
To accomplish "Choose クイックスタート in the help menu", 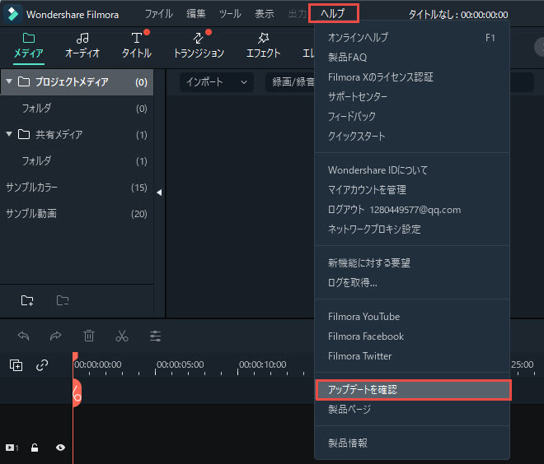I will click(x=412, y=136).
